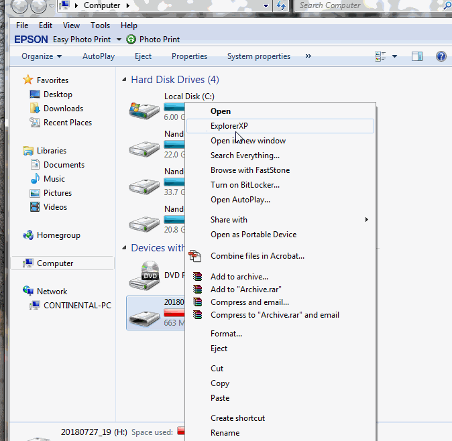Open the Pictures library icon
The image size is (452, 441).
[x=35, y=193]
